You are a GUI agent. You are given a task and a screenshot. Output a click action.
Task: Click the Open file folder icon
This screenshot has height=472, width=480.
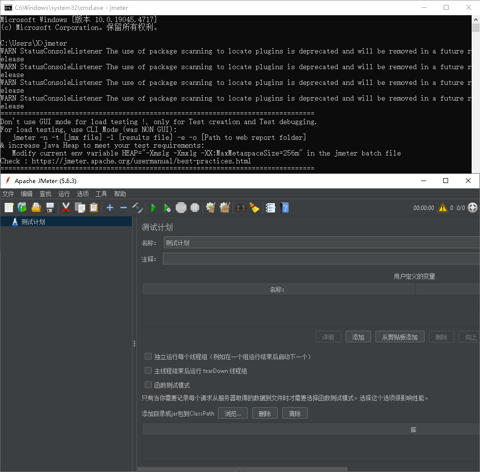pyautogui.click(x=36, y=208)
